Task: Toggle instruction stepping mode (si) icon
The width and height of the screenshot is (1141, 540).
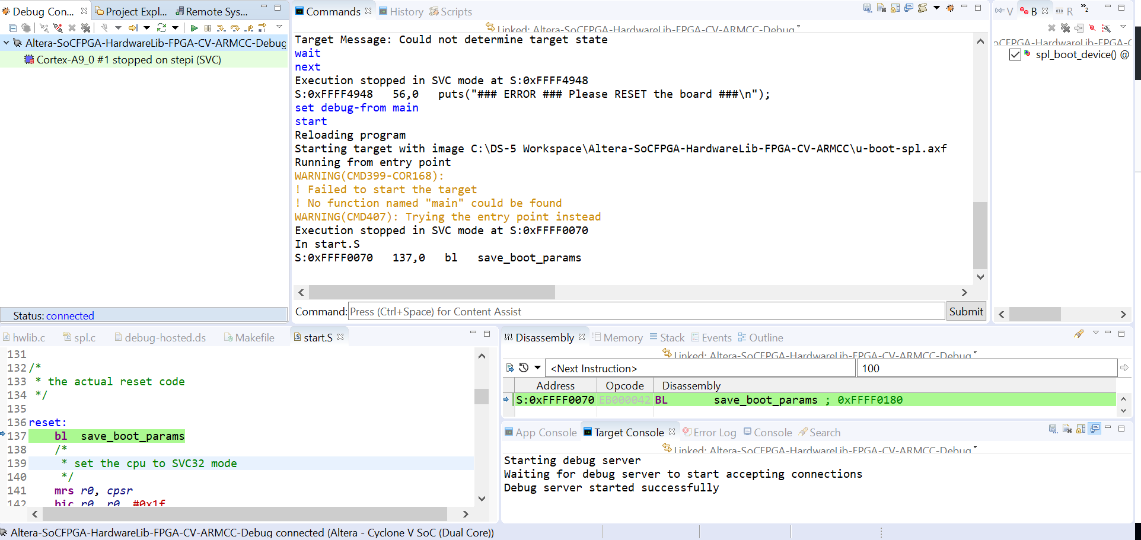Action: 262,28
